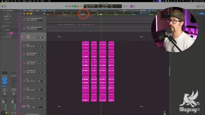Click the duplicate track icon
This screenshot has height=115, width=205.
(24, 14)
